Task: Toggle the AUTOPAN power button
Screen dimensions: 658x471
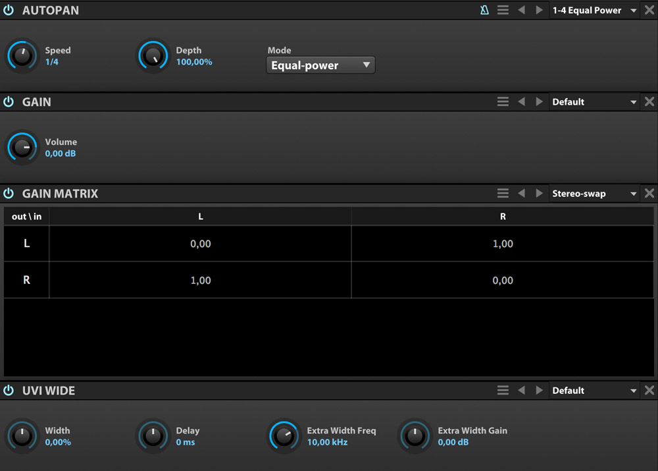Action: point(9,10)
